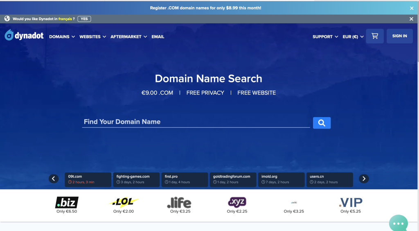
Task: Select the .life domain logo
Action: pyautogui.click(x=179, y=203)
